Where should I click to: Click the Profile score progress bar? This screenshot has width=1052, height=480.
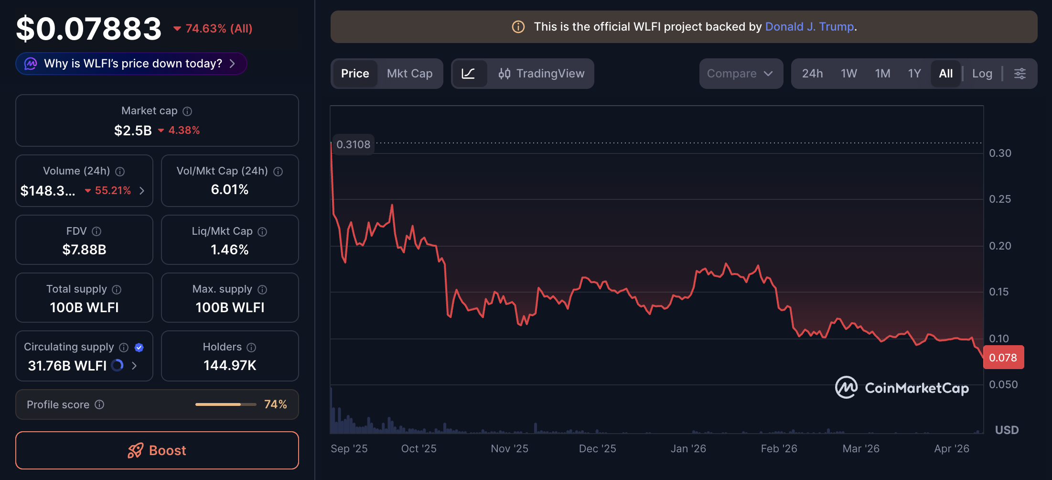(x=225, y=404)
